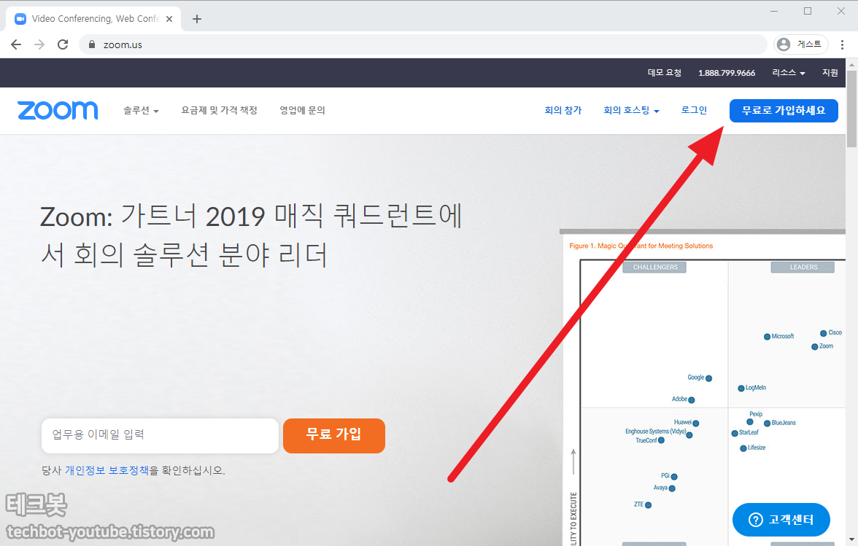This screenshot has height=546, width=858.
Task: Select the Video Conferencing browser tab
Action: [93, 18]
